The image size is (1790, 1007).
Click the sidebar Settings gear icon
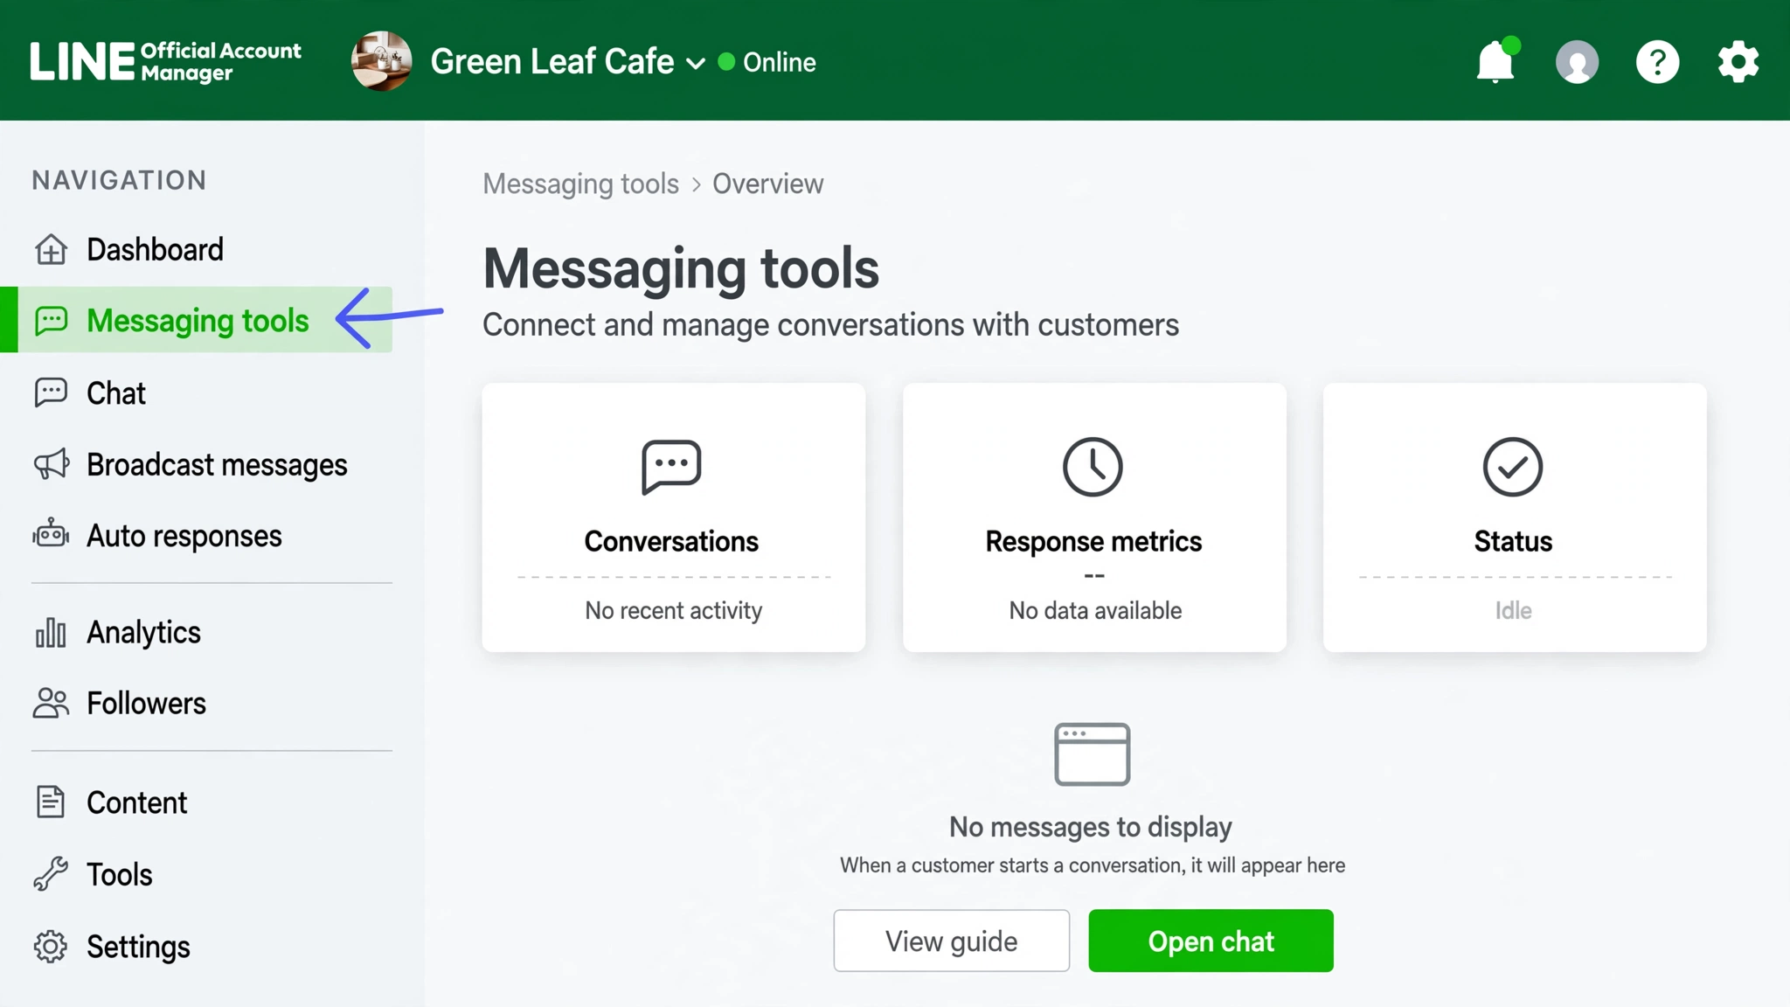coord(51,946)
